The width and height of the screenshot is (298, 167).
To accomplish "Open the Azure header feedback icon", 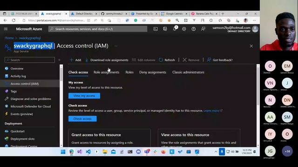I will pyautogui.click(x=203, y=29).
